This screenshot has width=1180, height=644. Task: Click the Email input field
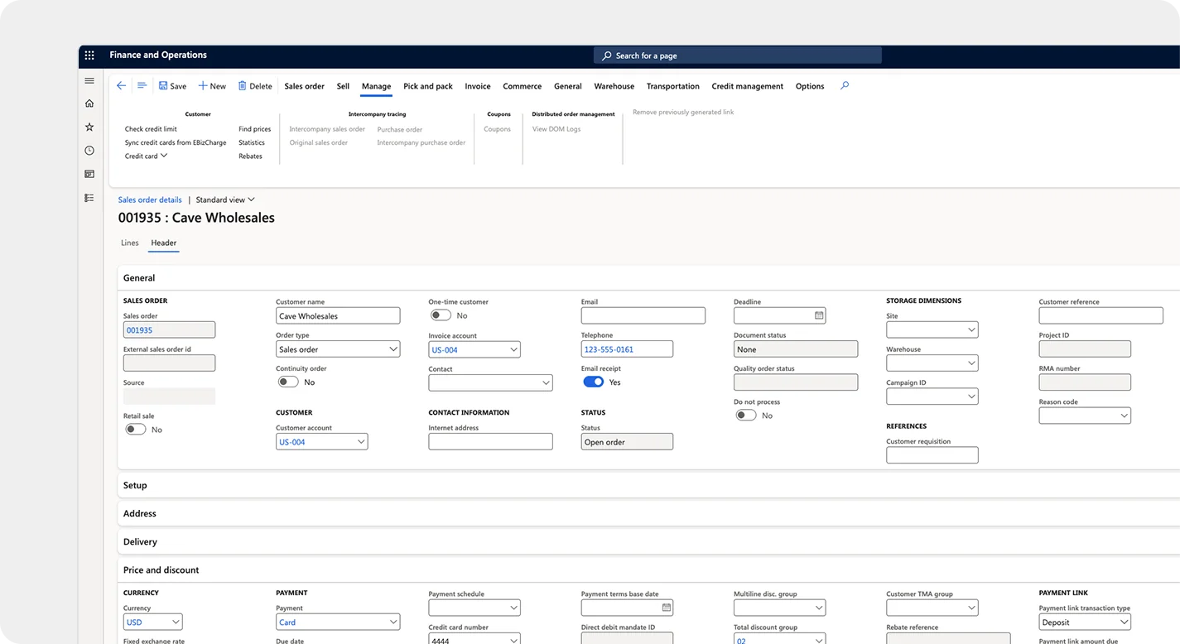[643, 315]
